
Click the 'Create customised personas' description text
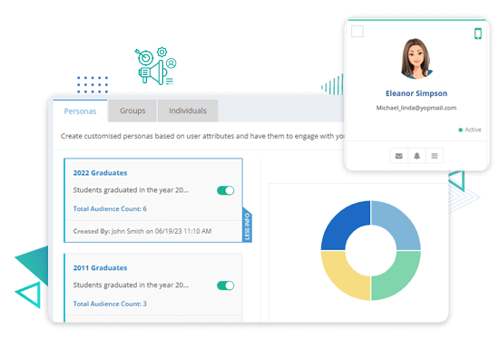click(x=202, y=136)
